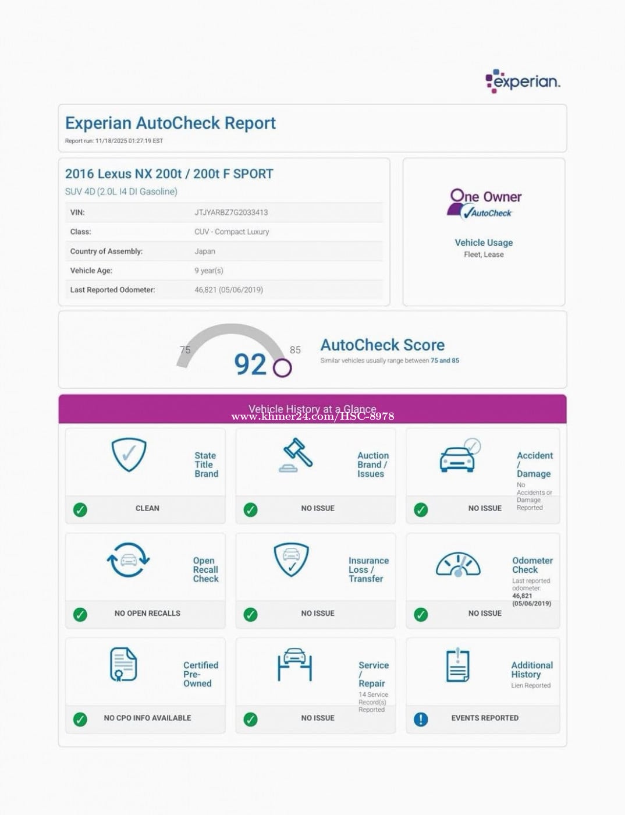Click the Insurance Loss shield icon
This screenshot has width=625, height=815.
pos(291,560)
